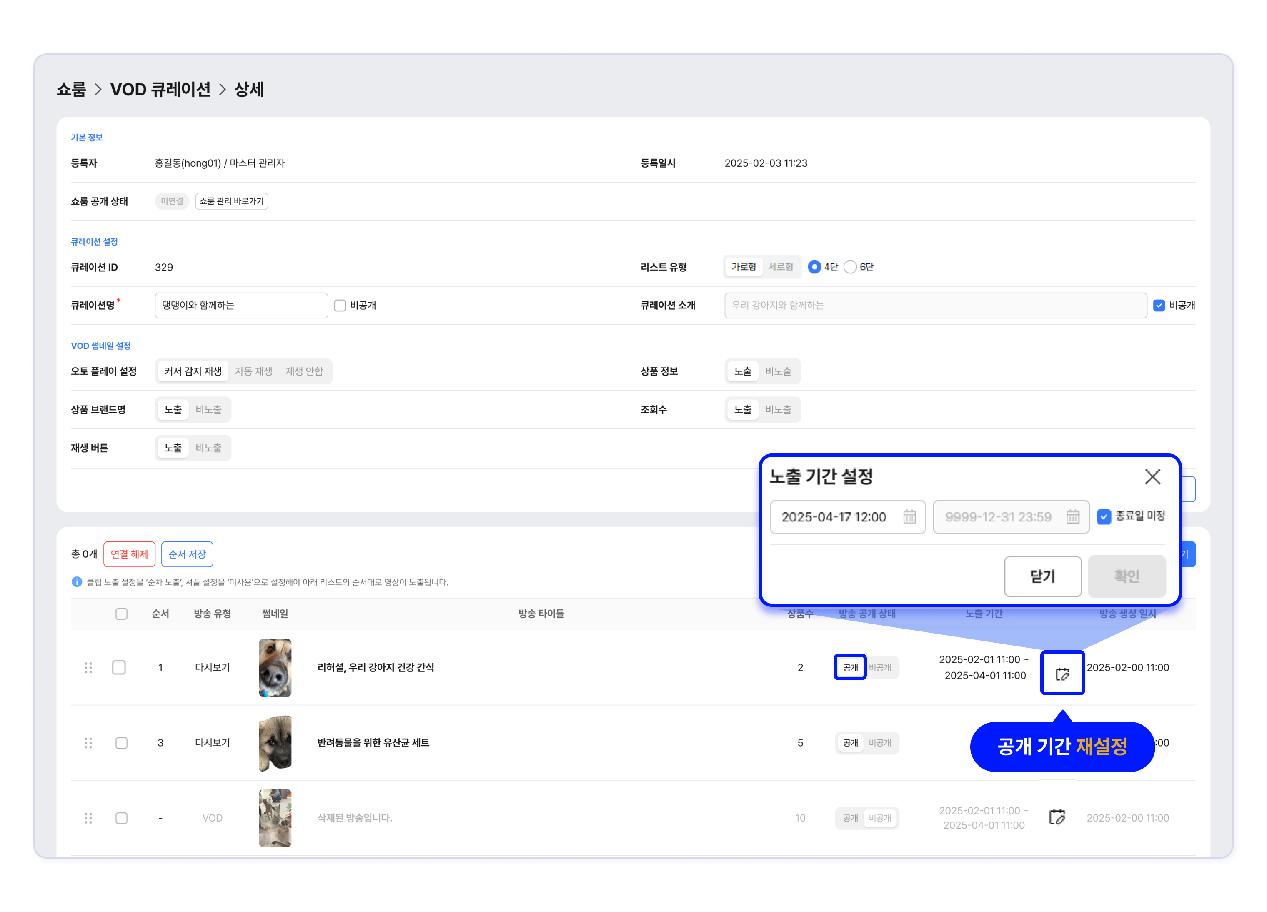Set autoplay to 자동 재생
The width and height of the screenshot is (1267, 912).
tap(254, 372)
